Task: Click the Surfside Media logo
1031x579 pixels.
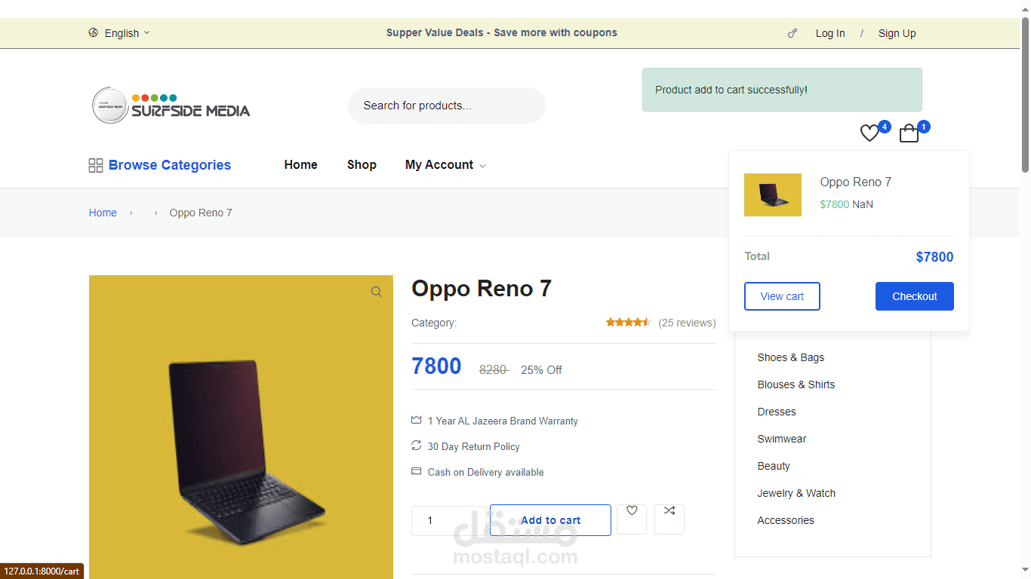Action: [171, 106]
